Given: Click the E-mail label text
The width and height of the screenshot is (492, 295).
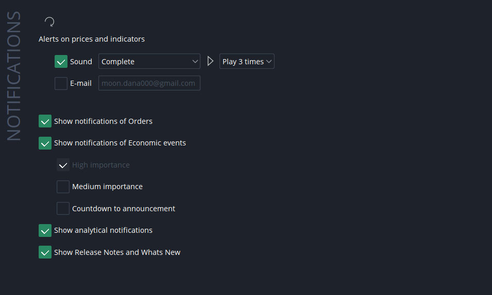Looking at the screenshot, I should 81,83.
